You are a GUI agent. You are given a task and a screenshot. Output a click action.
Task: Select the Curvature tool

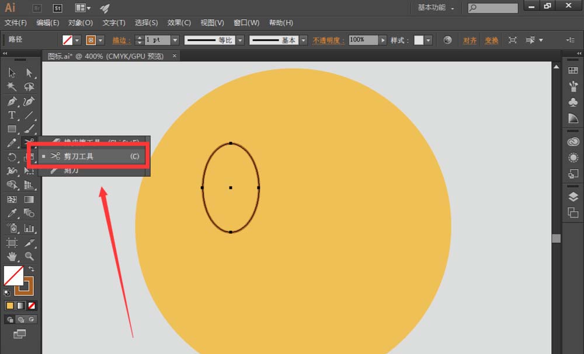click(29, 101)
